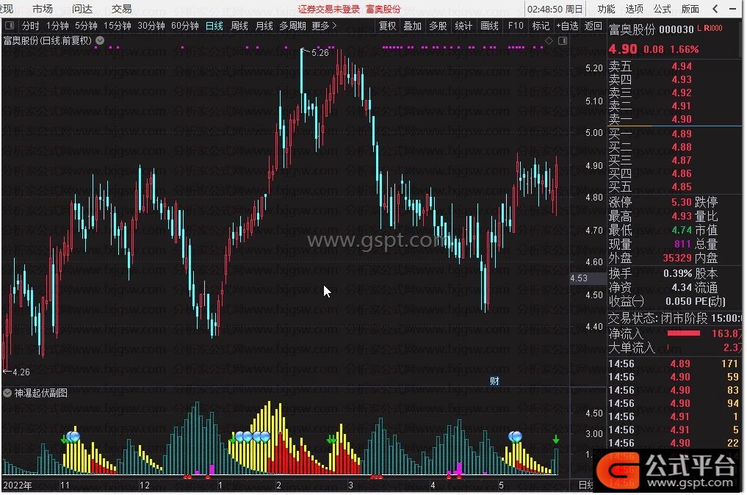Open the 公式 menu
Screen dimensions: 747x495
point(663,9)
